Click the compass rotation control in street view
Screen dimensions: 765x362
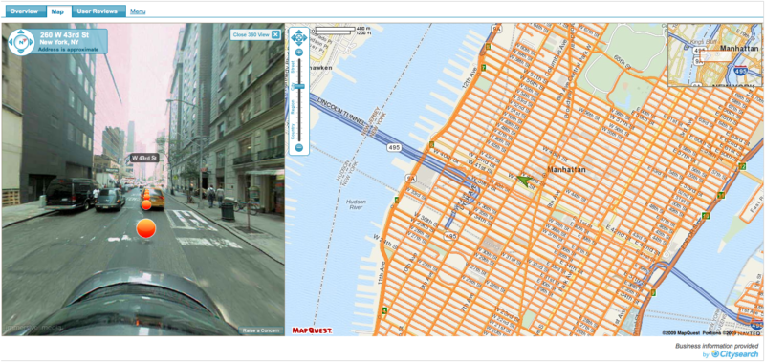21,41
